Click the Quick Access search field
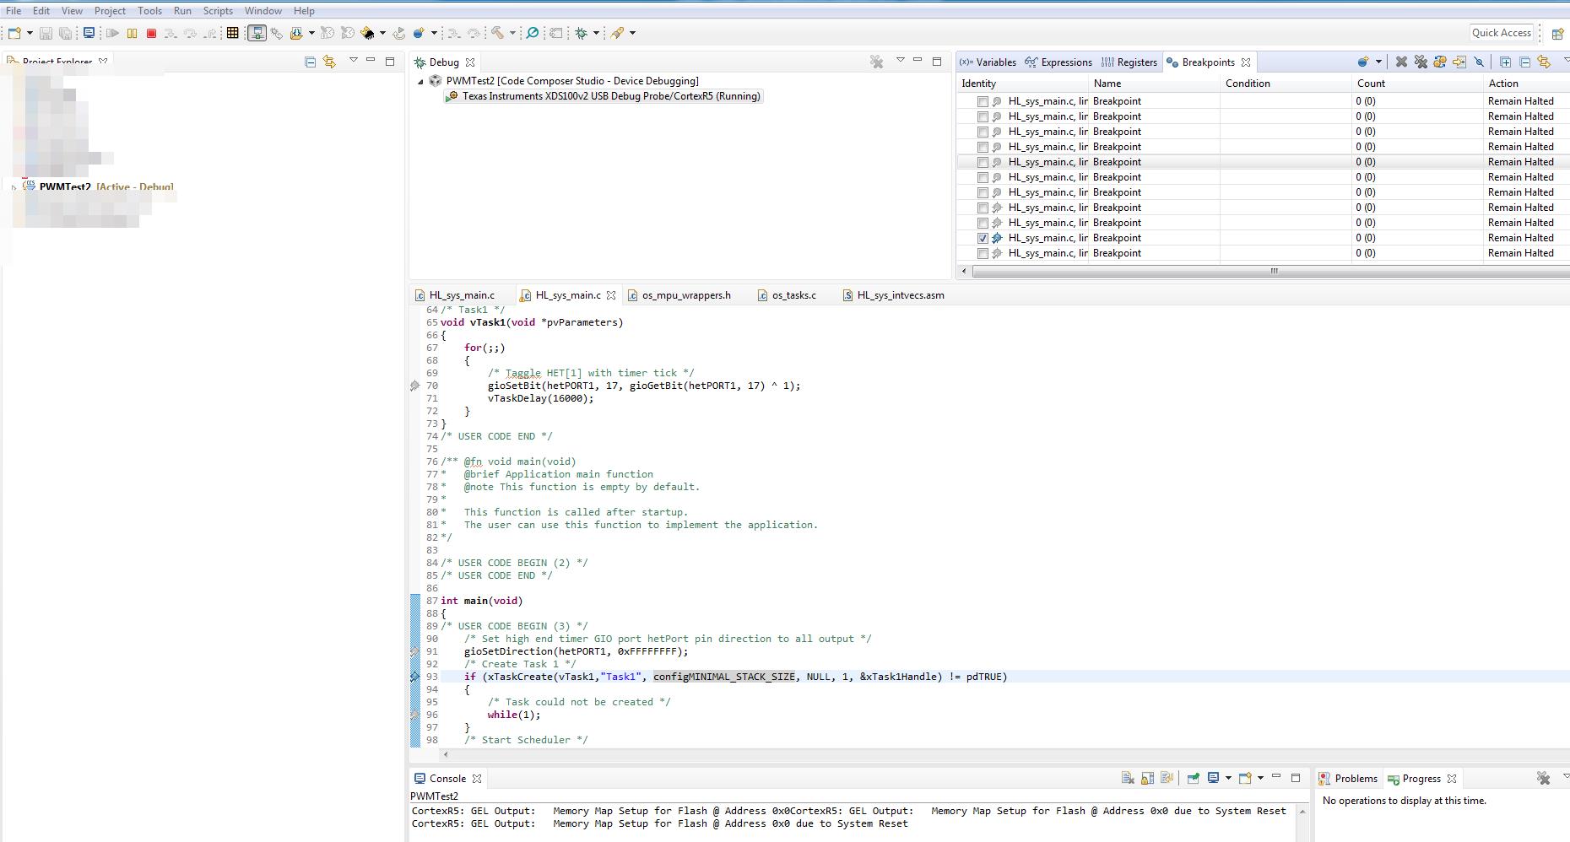1570x842 pixels. (1501, 33)
